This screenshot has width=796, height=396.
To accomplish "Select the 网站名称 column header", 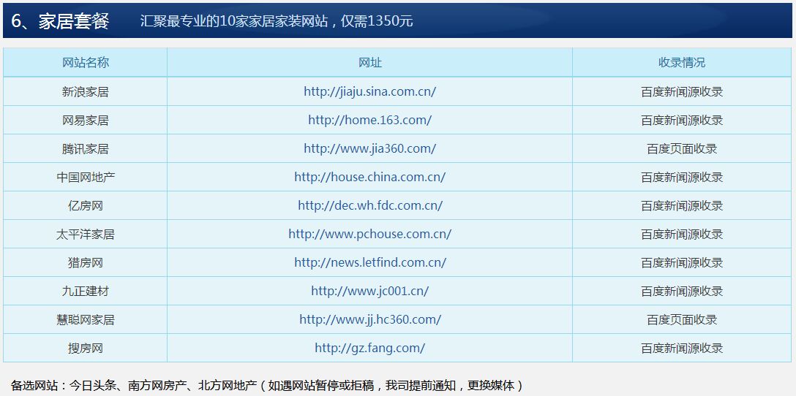I will (x=86, y=62).
